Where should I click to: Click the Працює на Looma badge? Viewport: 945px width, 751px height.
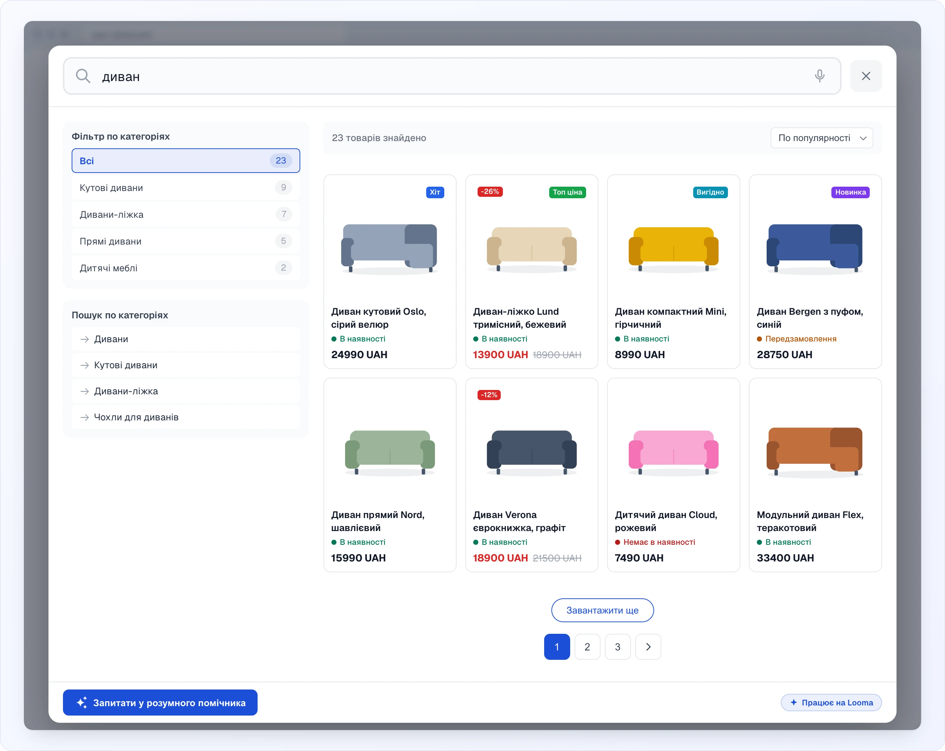[831, 703]
